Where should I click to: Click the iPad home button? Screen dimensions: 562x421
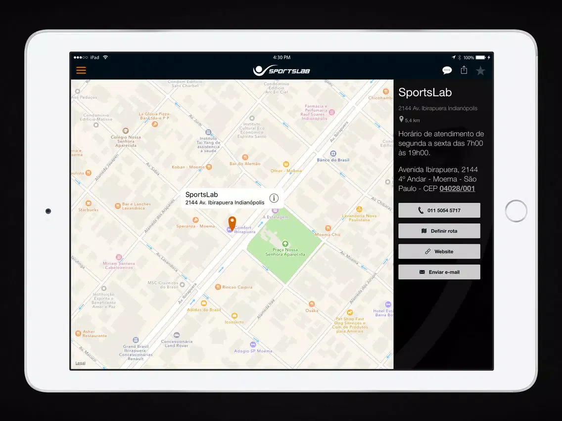pyautogui.click(x=516, y=211)
